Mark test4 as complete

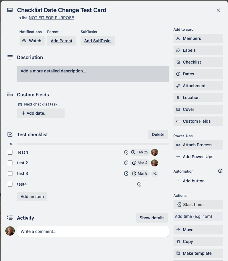[x=10, y=184]
